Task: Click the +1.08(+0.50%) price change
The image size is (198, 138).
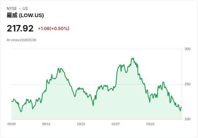Action: pyautogui.click(x=54, y=29)
